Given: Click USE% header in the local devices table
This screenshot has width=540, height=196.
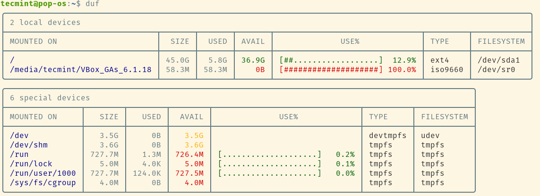Looking at the screenshot, I should [x=350, y=41].
